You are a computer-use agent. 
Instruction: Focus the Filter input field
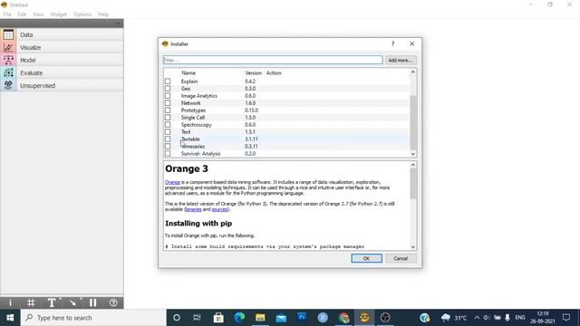pyautogui.click(x=273, y=60)
